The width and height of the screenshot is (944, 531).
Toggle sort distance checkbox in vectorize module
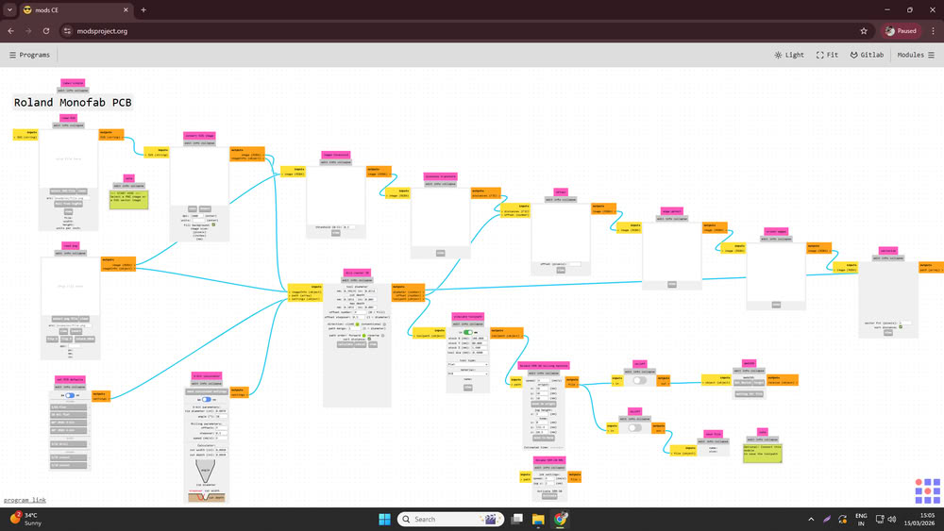pyautogui.click(x=901, y=327)
